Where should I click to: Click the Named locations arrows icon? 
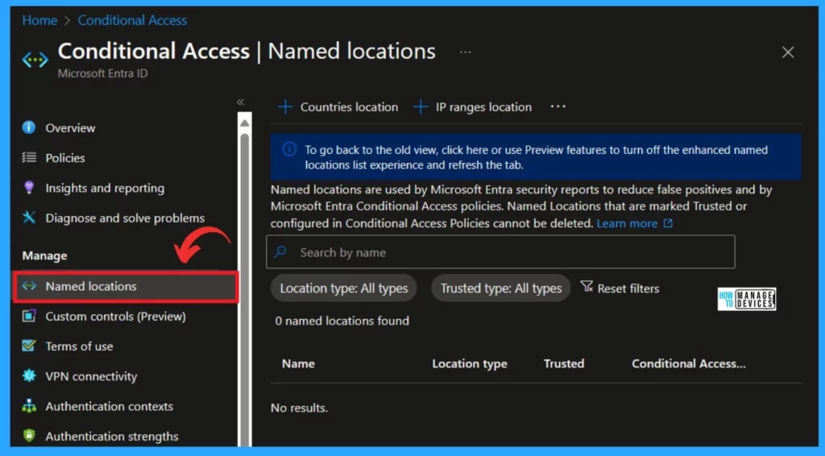tap(29, 285)
